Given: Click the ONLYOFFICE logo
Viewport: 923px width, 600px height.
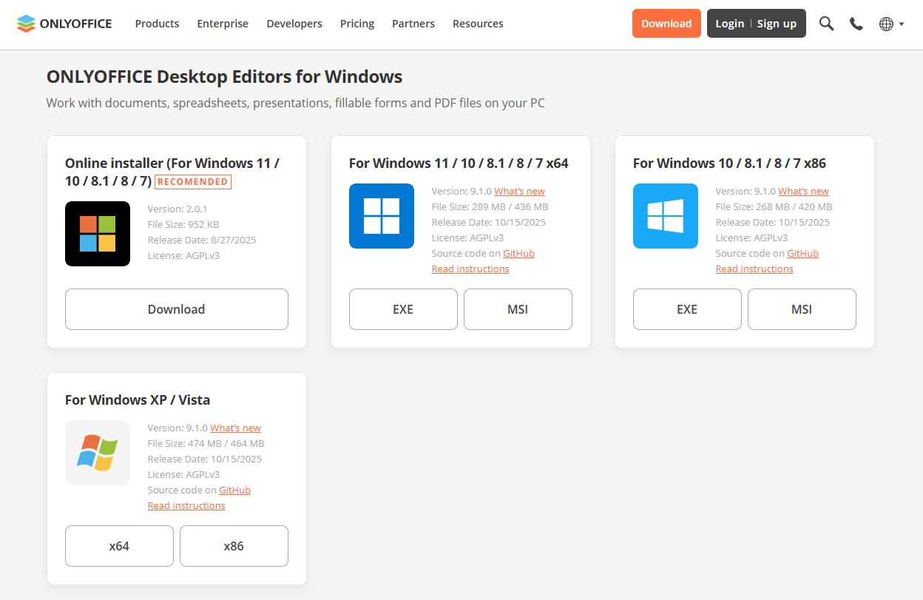Looking at the screenshot, I should pyautogui.click(x=64, y=23).
